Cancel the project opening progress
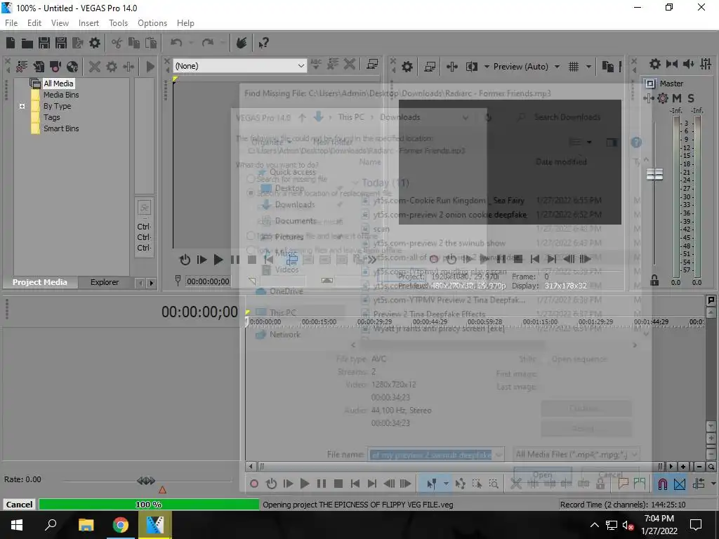The width and height of the screenshot is (719, 539). tap(19, 505)
